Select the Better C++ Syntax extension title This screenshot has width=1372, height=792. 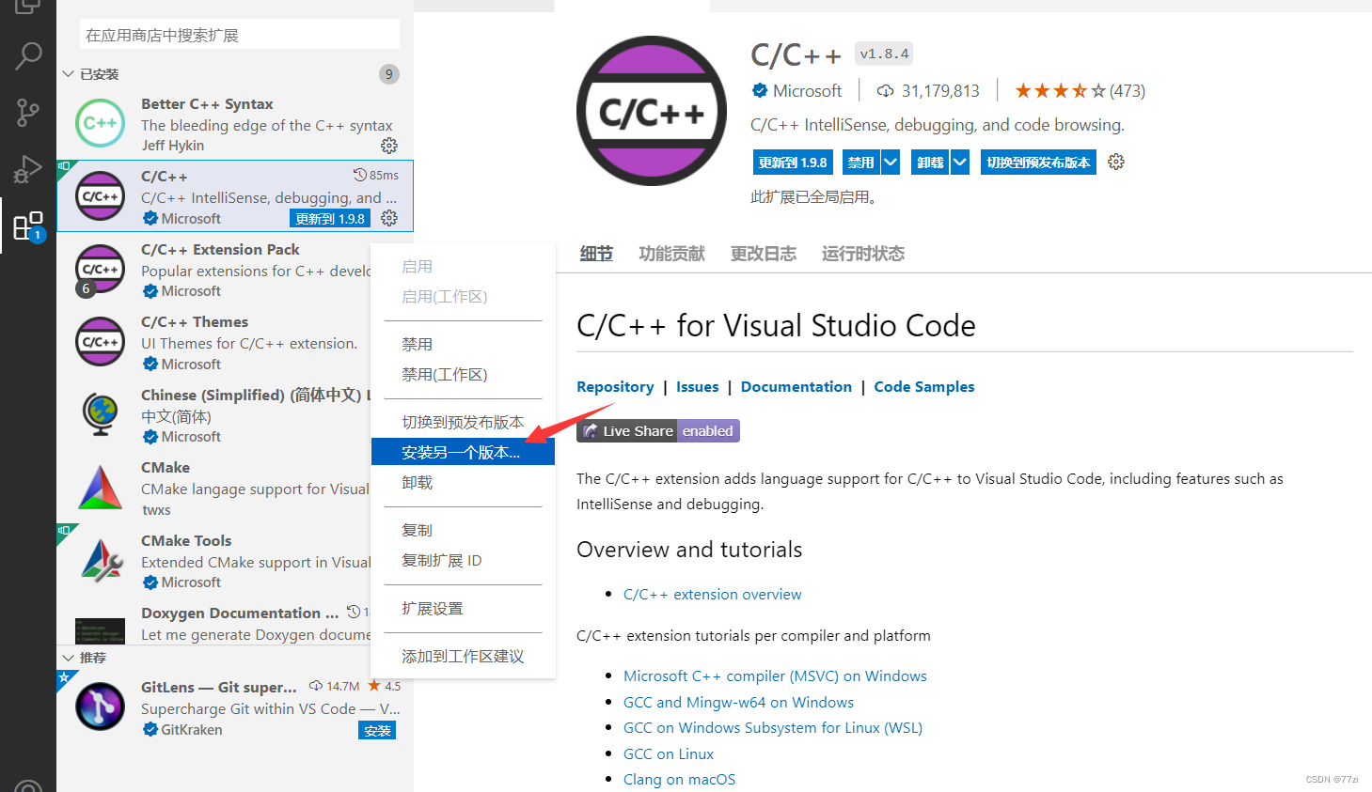pyautogui.click(x=207, y=104)
